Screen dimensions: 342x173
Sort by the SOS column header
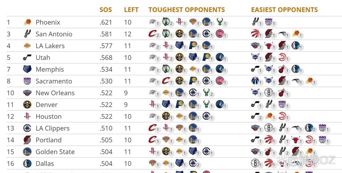tap(105, 10)
